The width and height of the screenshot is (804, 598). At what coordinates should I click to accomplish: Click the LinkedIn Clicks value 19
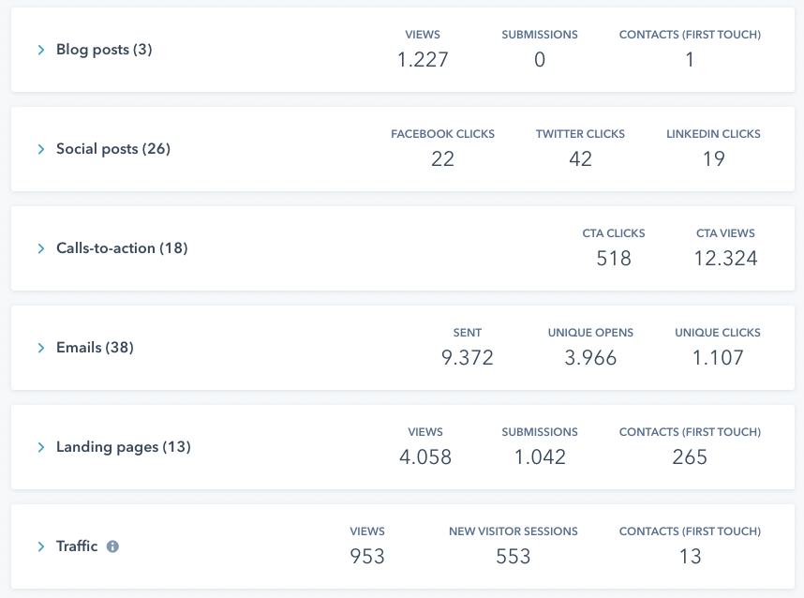pyautogui.click(x=713, y=159)
